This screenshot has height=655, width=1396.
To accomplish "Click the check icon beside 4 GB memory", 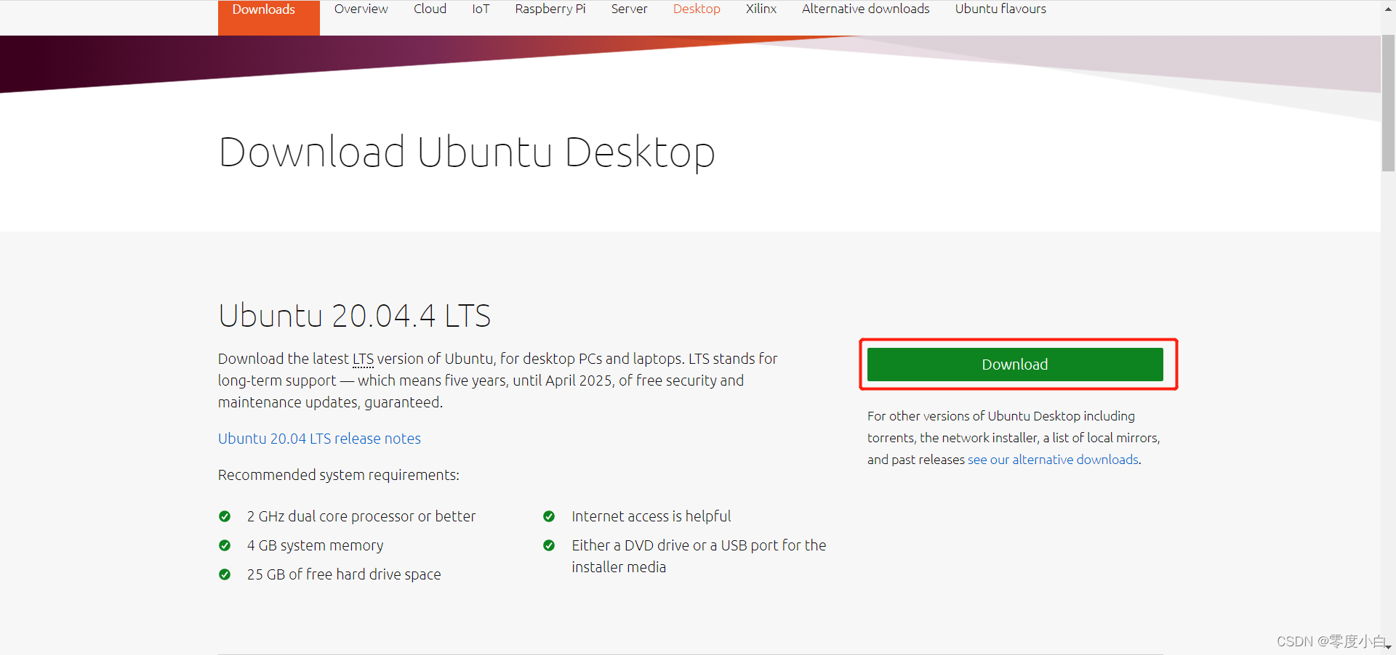I will coord(225,545).
